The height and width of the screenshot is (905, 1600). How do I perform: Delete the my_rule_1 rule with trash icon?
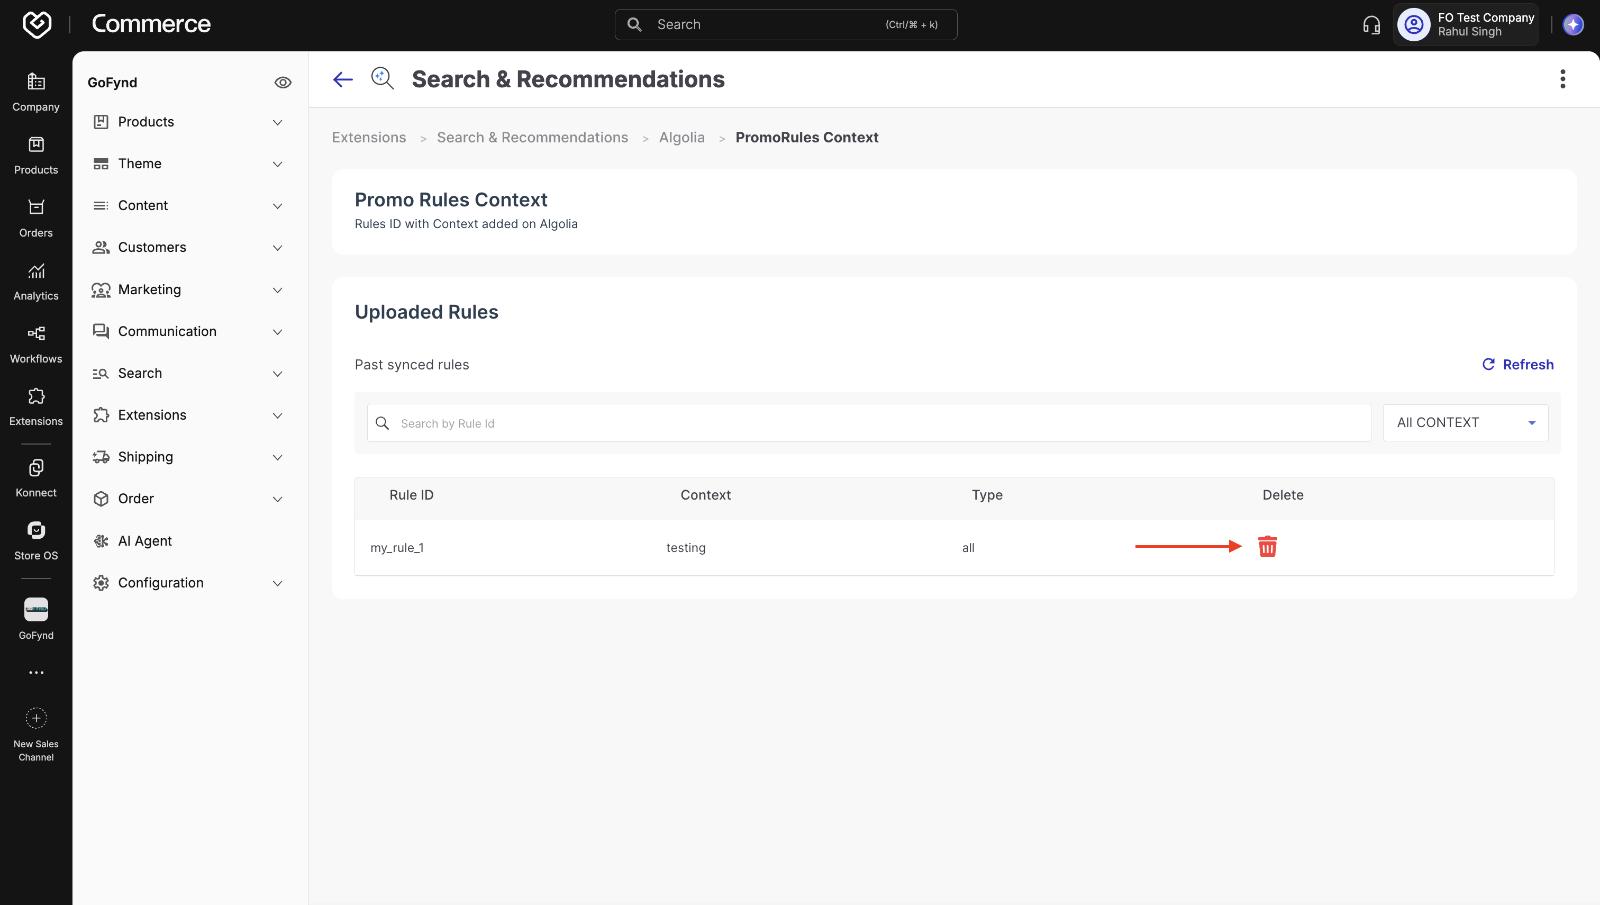[x=1267, y=546]
